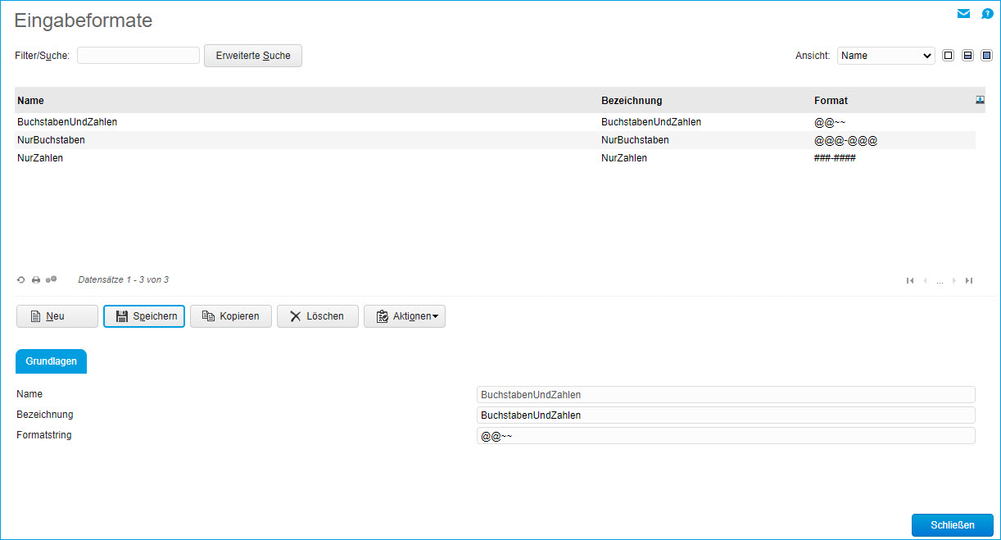Sort table by the Name column header
1001x540 pixels.
pos(31,101)
